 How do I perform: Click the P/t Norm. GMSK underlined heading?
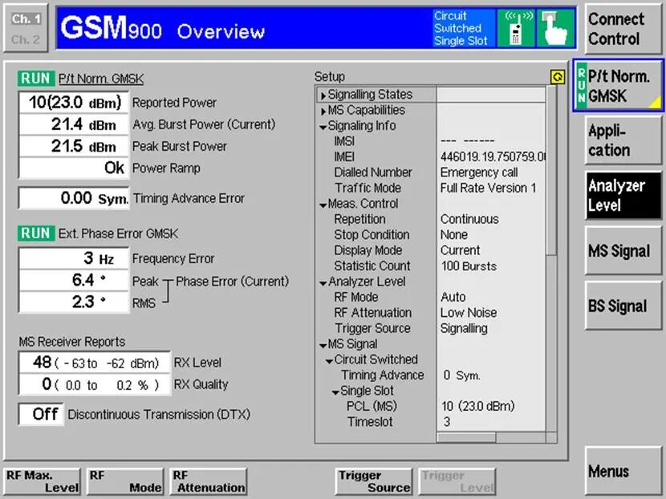[101, 79]
